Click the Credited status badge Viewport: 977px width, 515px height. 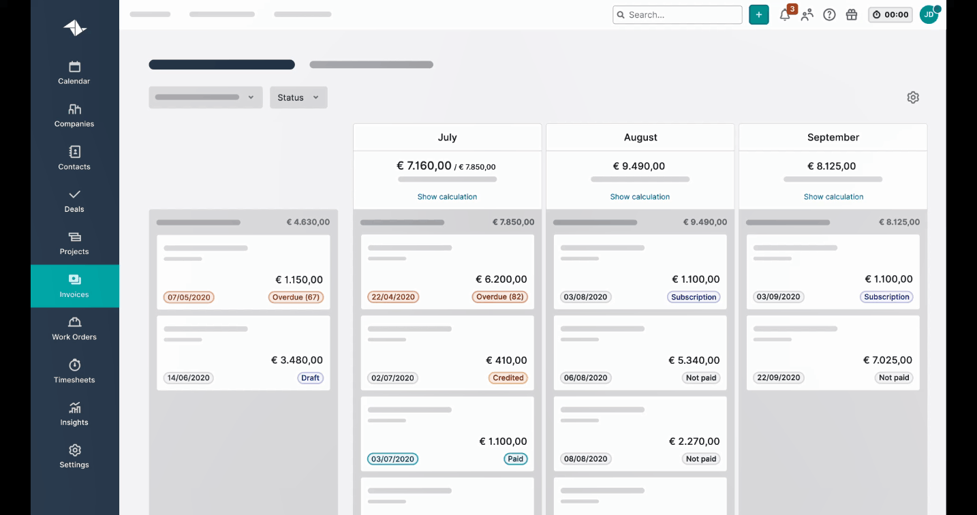click(508, 378)
